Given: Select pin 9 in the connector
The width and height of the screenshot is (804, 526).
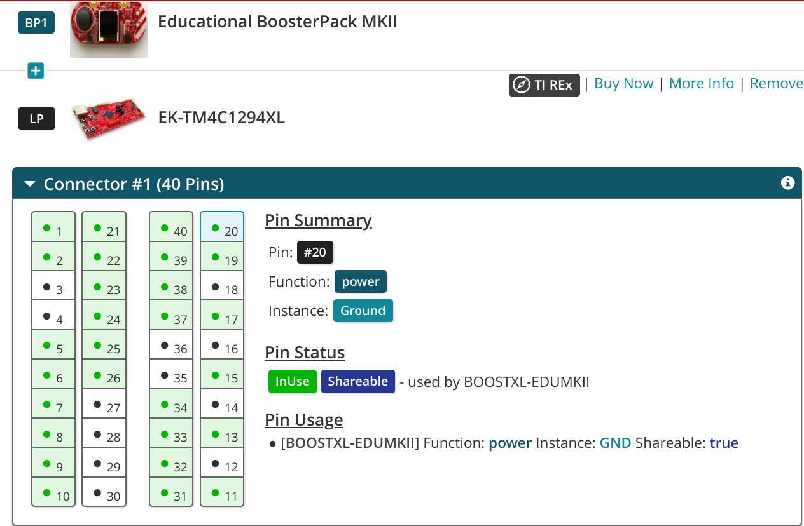Looking at the screenshot, I should [x=53, y=462].
